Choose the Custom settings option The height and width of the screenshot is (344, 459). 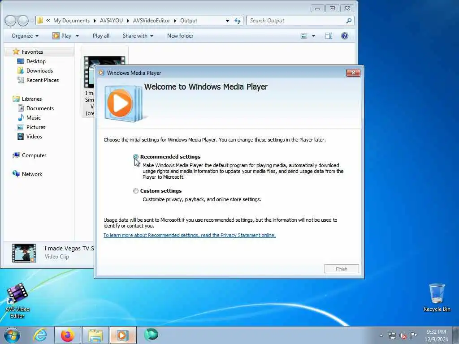pos(135,191)
